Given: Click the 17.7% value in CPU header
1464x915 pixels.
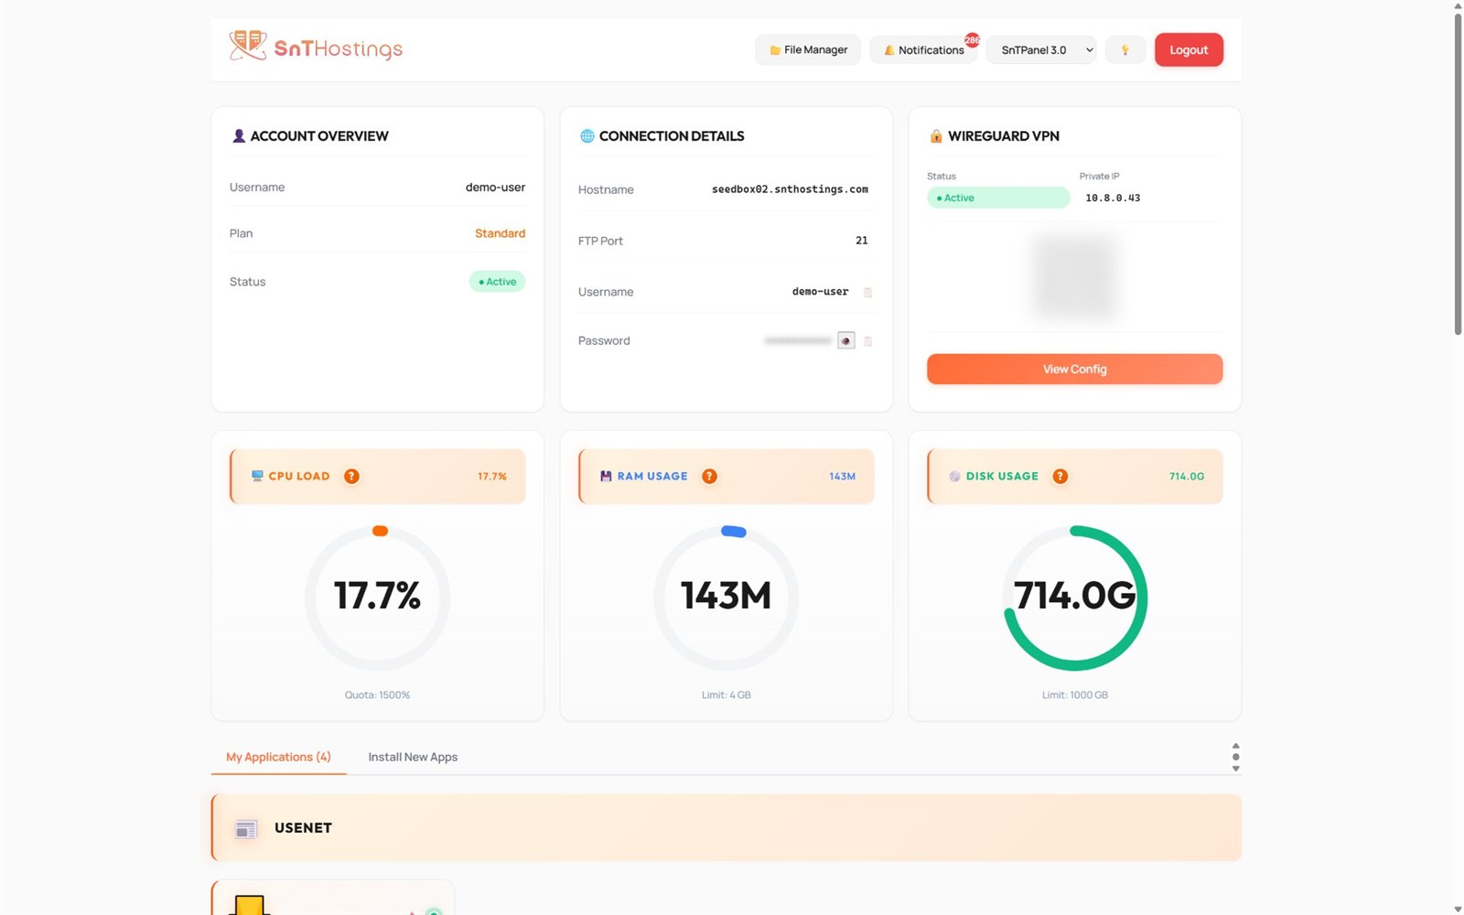Looking at the screenshot, I should [x=492, y=476].
